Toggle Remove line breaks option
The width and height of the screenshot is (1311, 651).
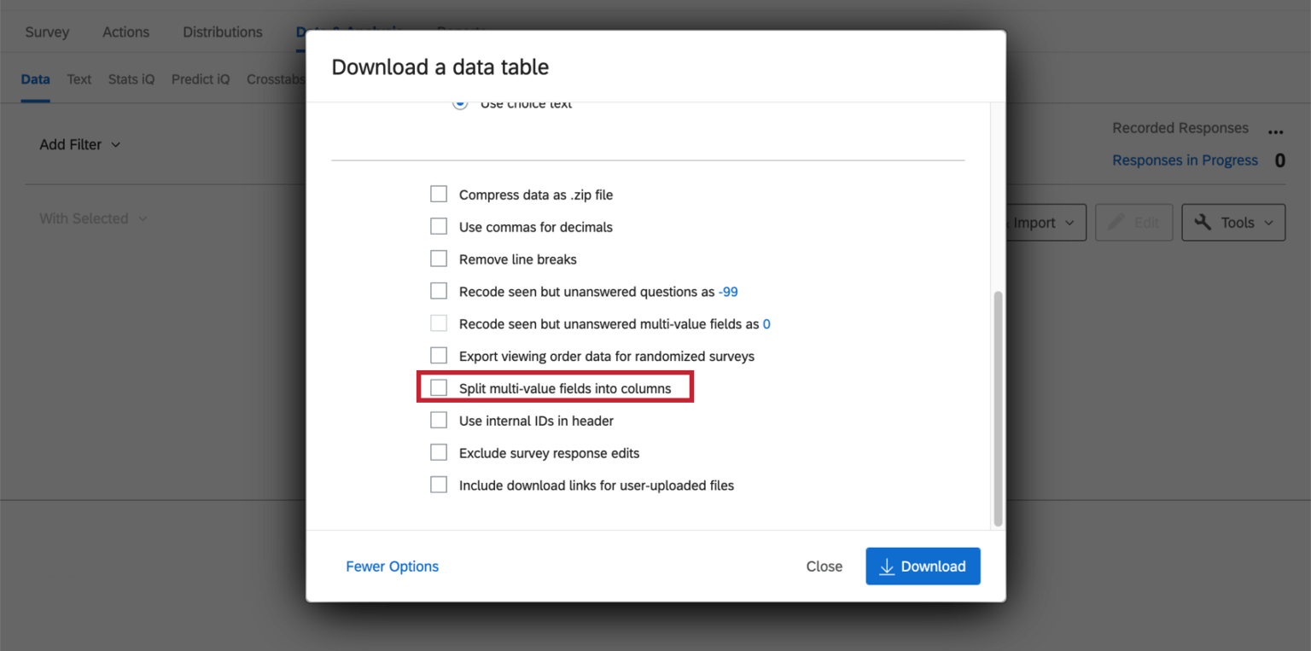pos(439,259)
